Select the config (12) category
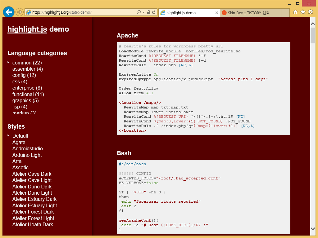 (24, 75)
